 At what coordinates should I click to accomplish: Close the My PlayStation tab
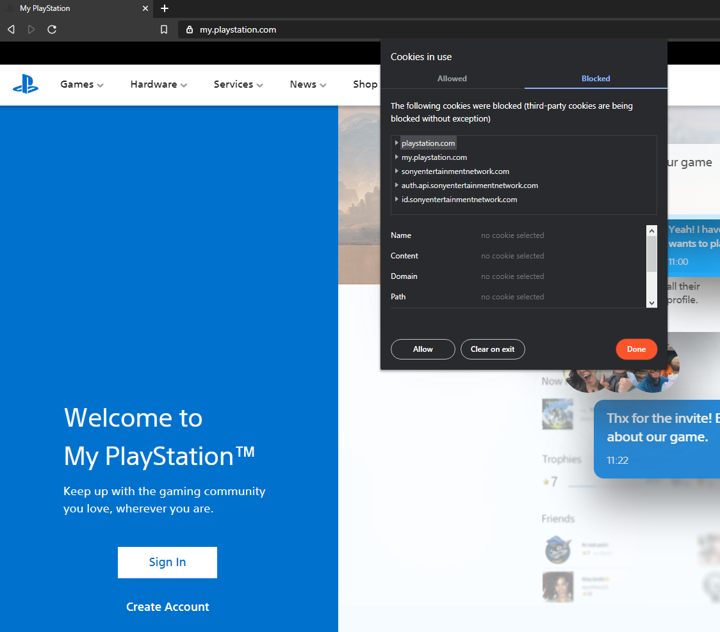pyautogui.click(x=145, y=8)
